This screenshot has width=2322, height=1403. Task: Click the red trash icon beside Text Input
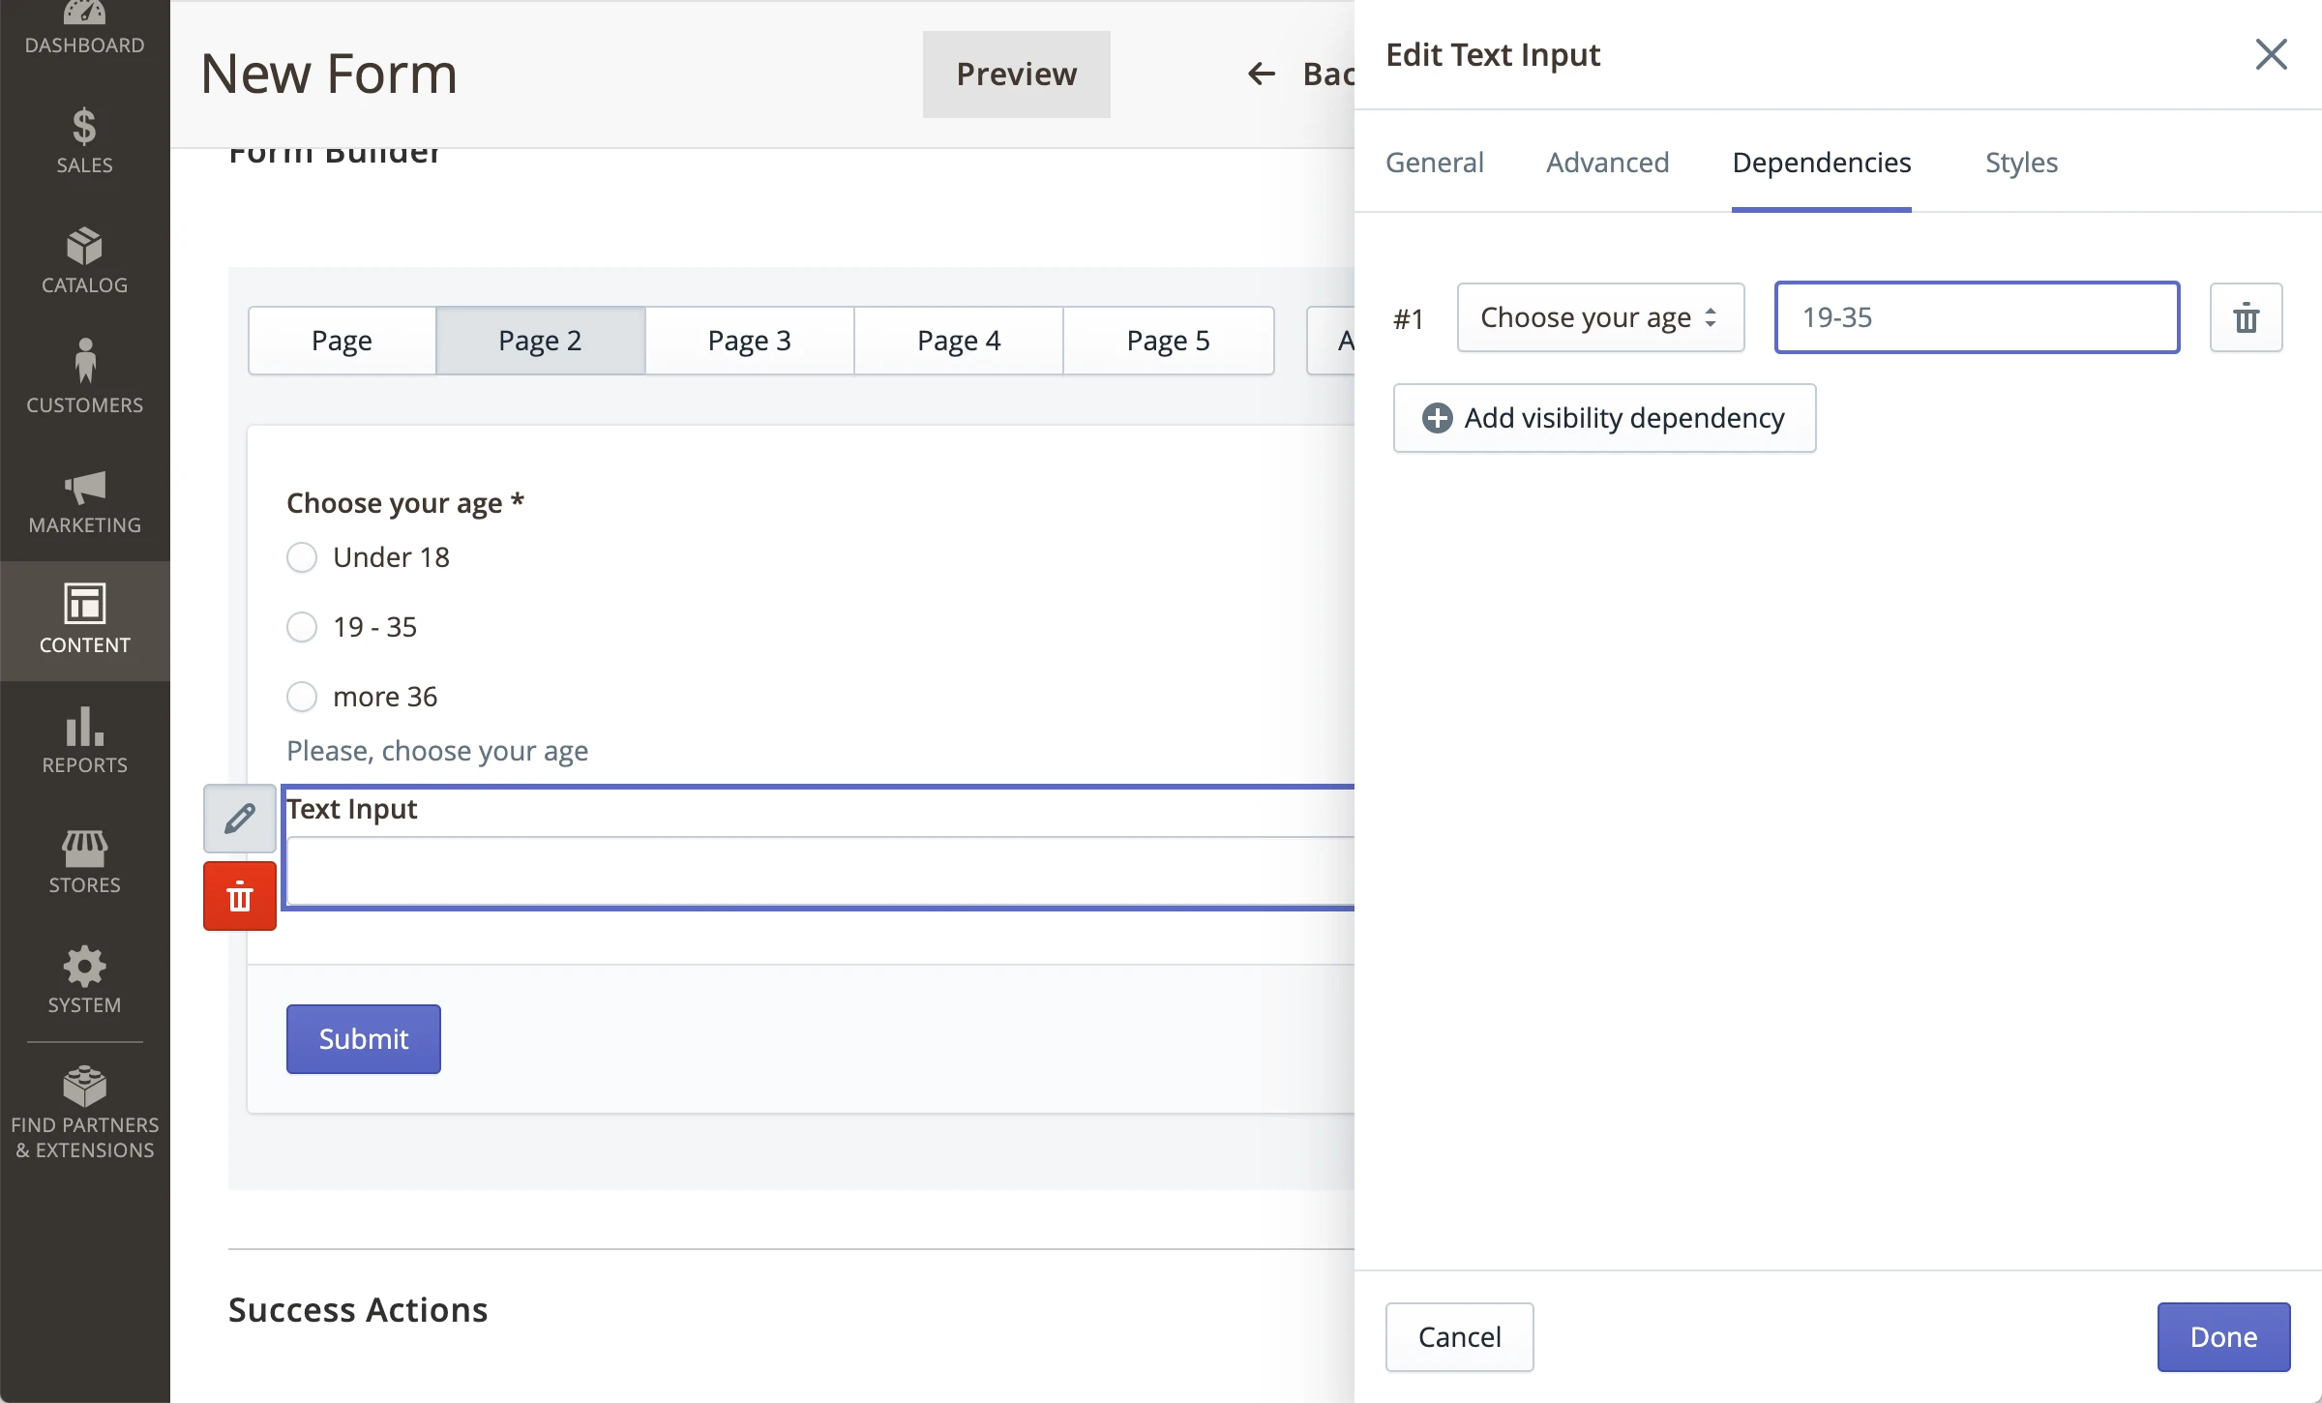(240, 897)
